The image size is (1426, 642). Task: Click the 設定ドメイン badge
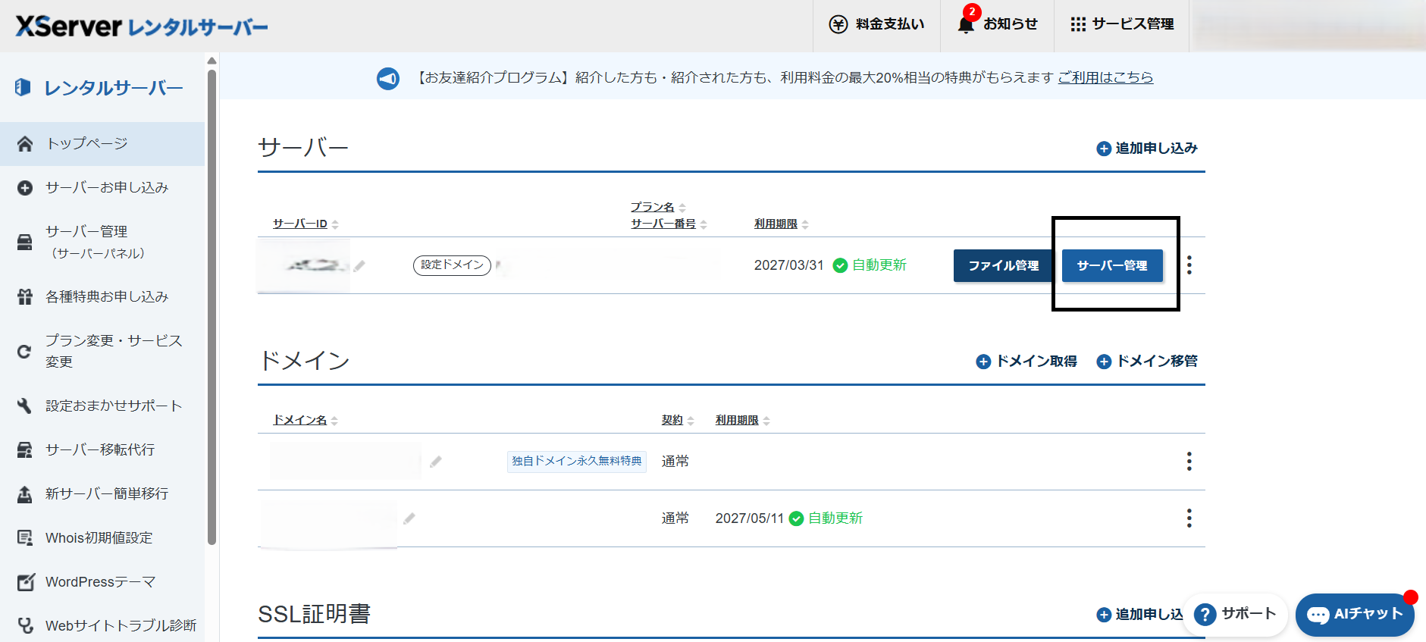[452, 265]
